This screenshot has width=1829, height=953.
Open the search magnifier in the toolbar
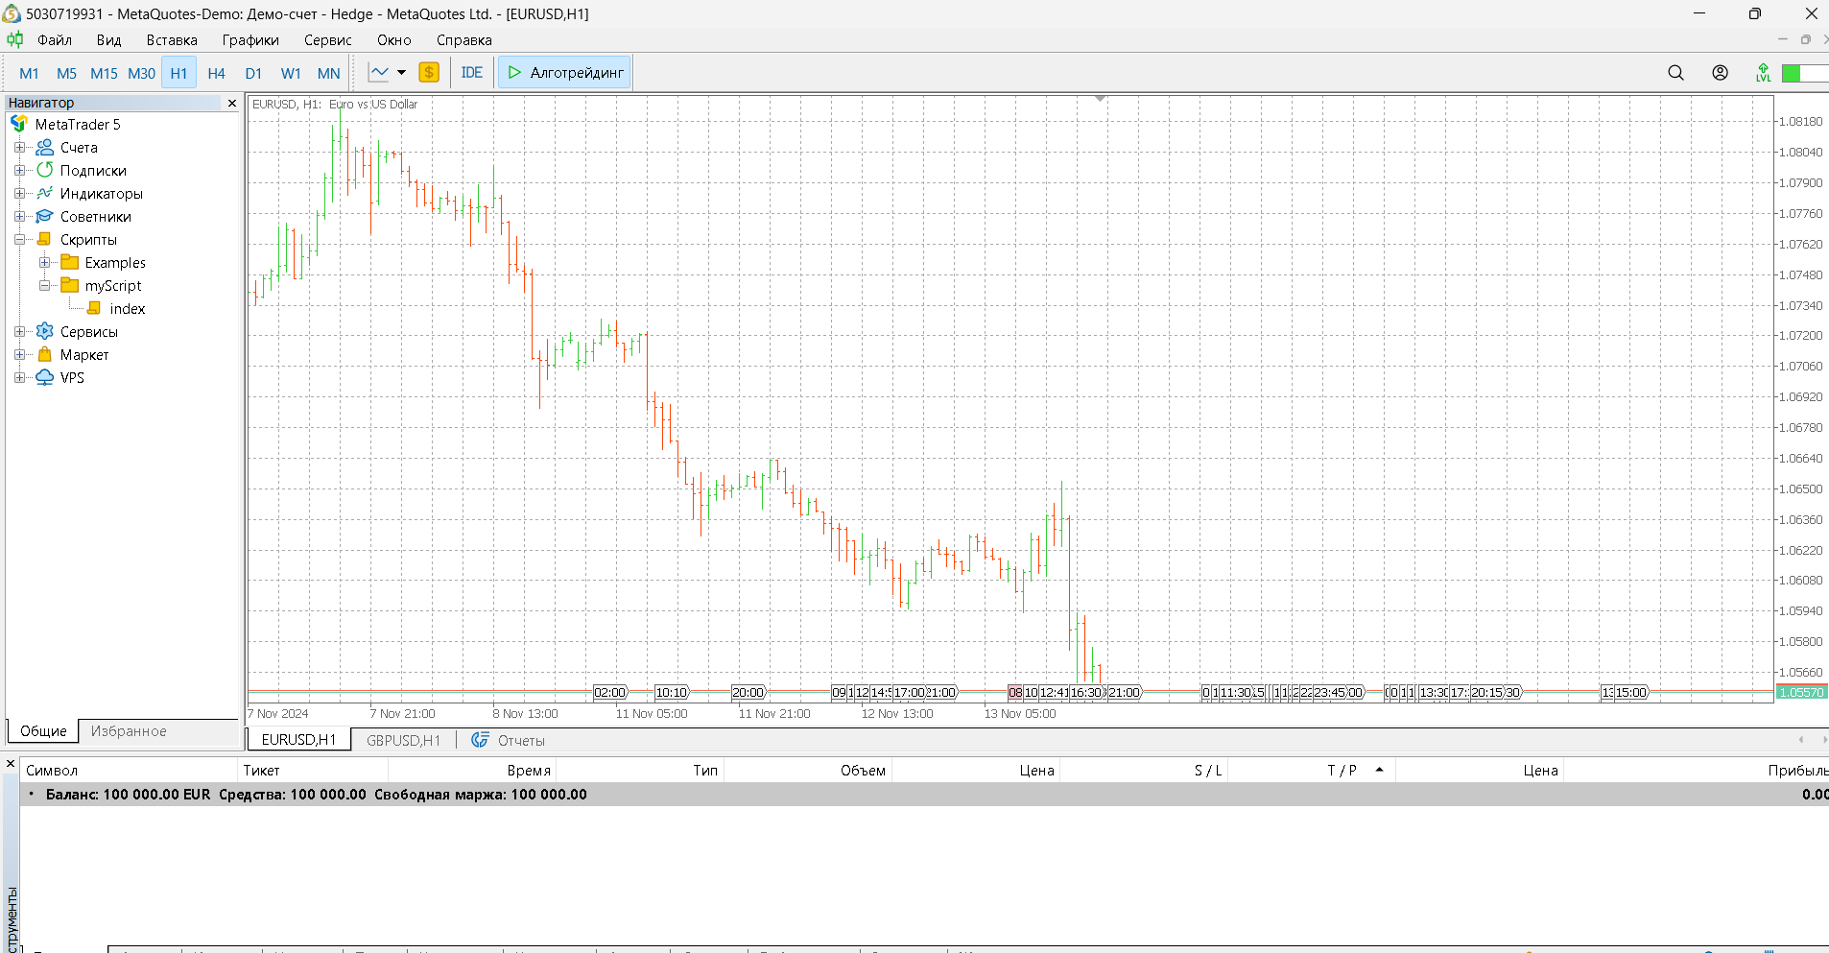pyautogui.click(x=1675, y=73)
